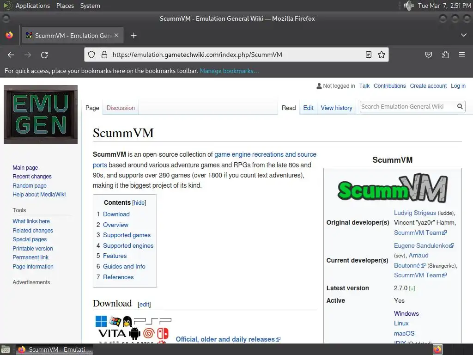View site padlock security info
Image resolution: width=473 pixels, height=355 pixels.
104,55
